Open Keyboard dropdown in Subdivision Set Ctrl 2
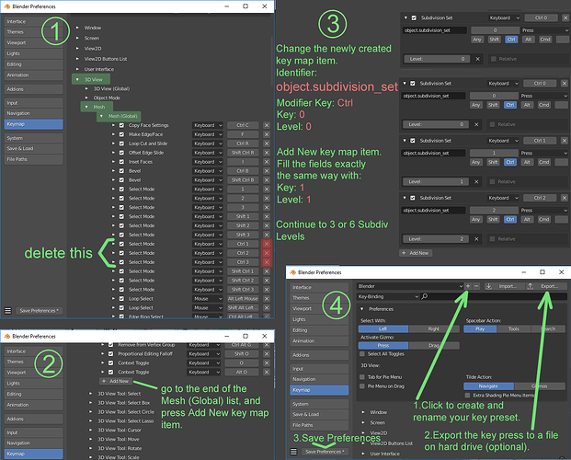The height and width of the screenshot is (460, 571). tap(503, 198)
